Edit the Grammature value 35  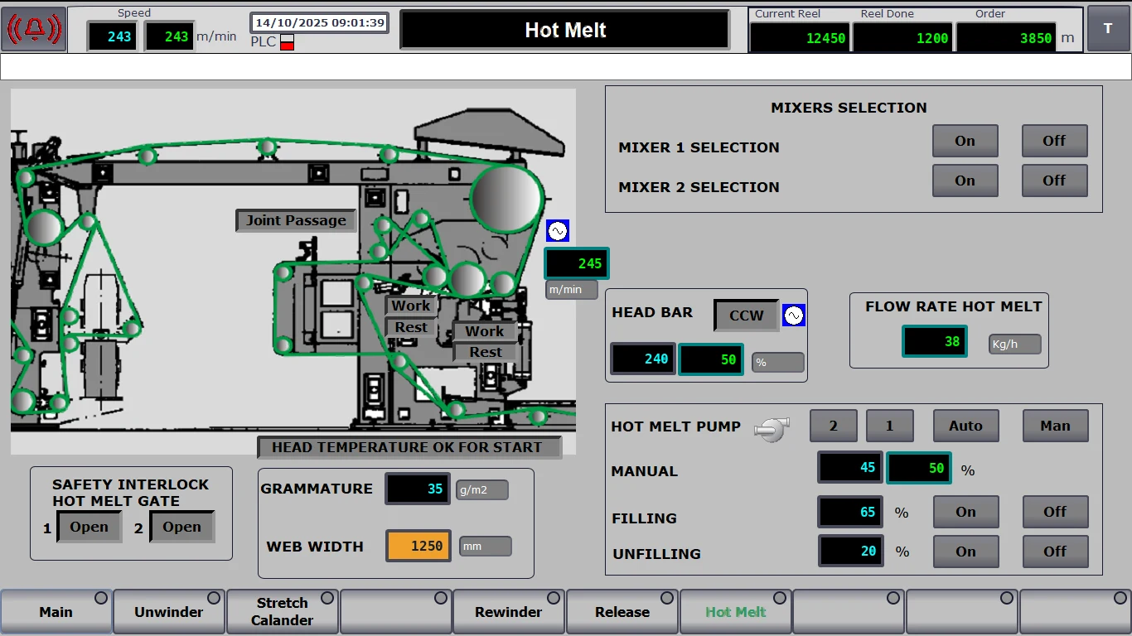[418, 489]
